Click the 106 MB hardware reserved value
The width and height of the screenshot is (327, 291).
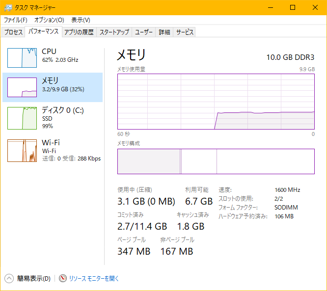pos(284,216)
